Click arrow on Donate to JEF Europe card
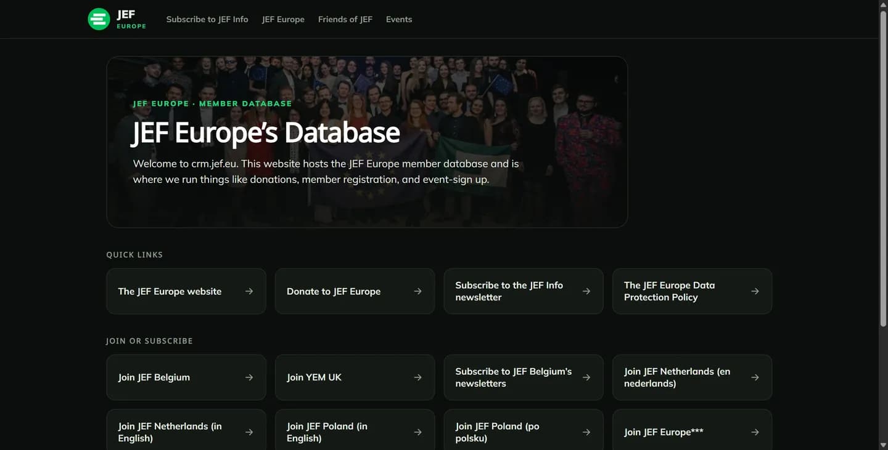Image resolution: width=888 pixels, height=450 pixels. pyautogui.click(x=417, y=291)
